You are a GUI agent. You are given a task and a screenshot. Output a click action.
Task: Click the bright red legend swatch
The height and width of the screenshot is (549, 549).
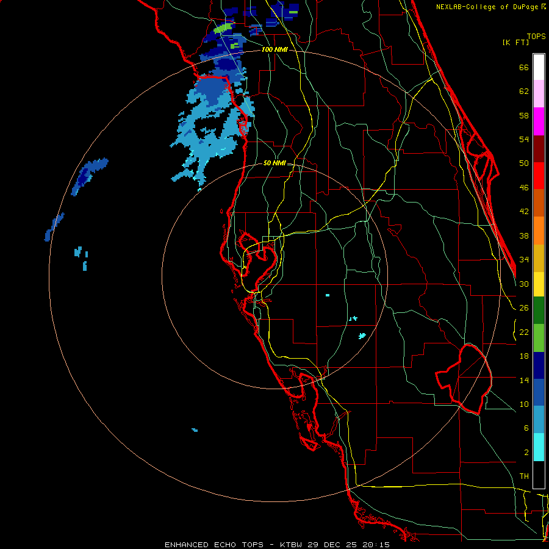(x=539, y=176)
